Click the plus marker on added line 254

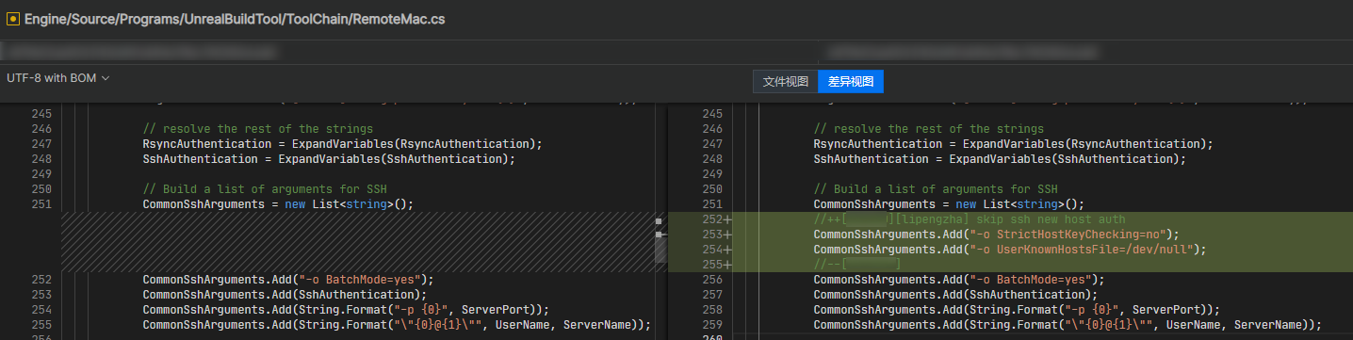coord(726,250)
